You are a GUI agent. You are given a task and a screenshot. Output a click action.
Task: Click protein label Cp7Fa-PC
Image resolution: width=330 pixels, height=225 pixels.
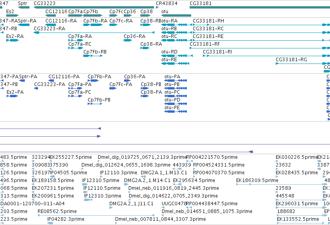[x=80, y=92]
